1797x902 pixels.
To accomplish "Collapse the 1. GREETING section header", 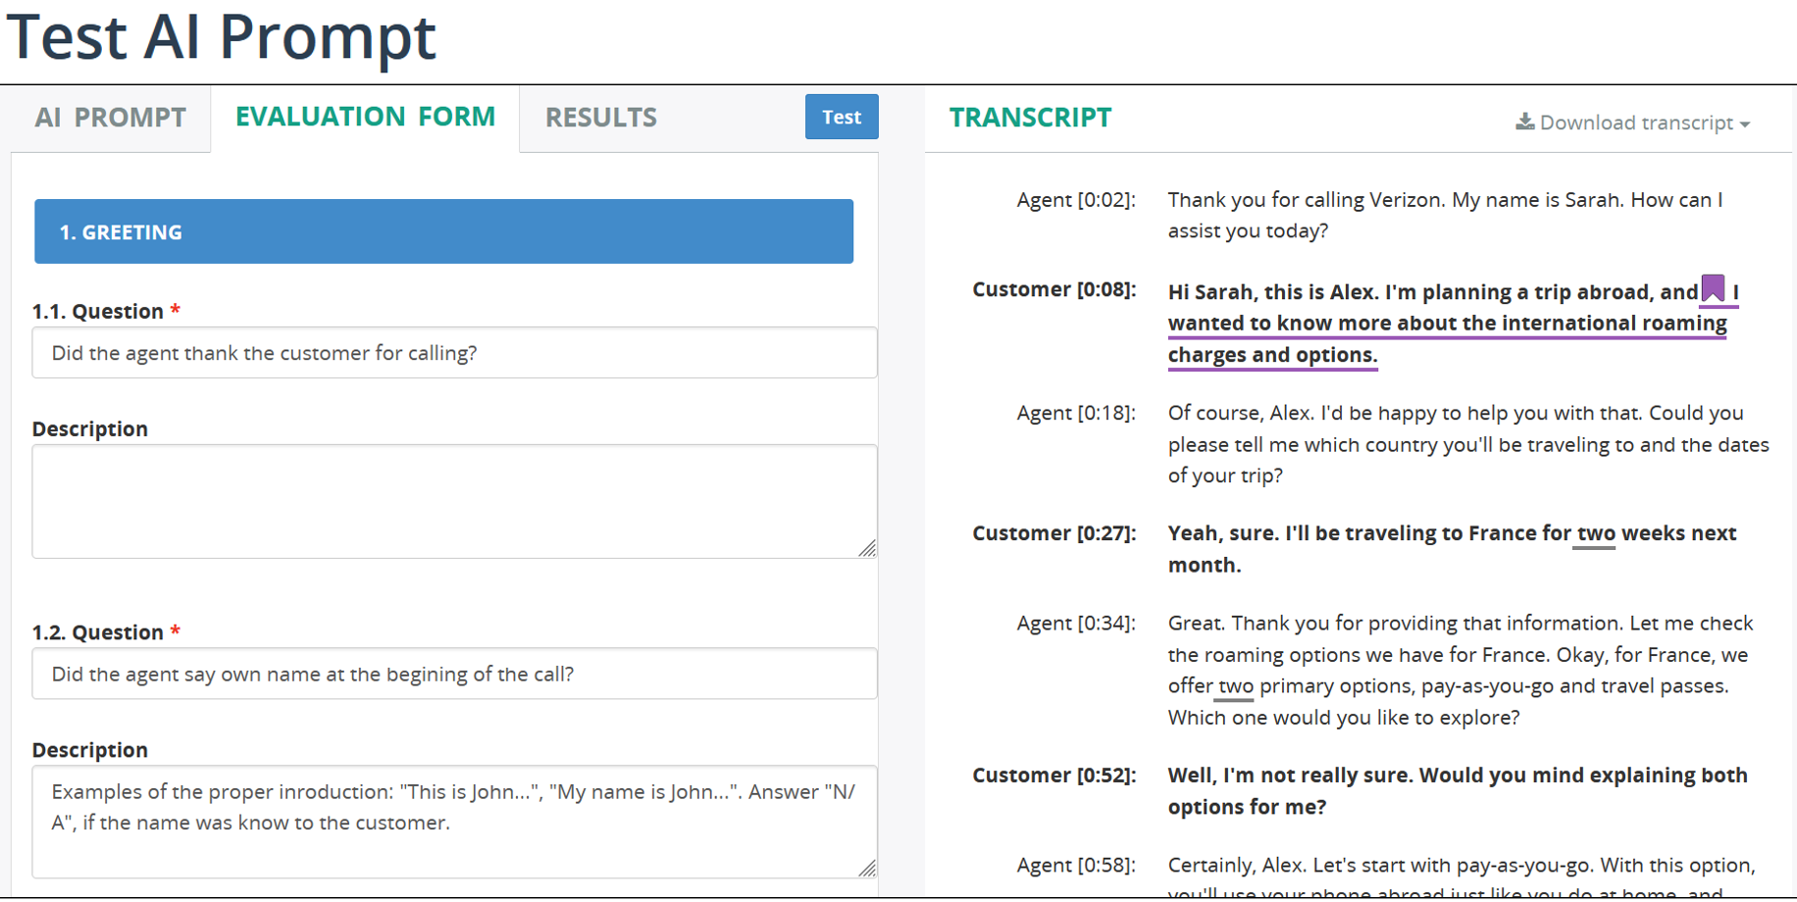I will [443, 231].
